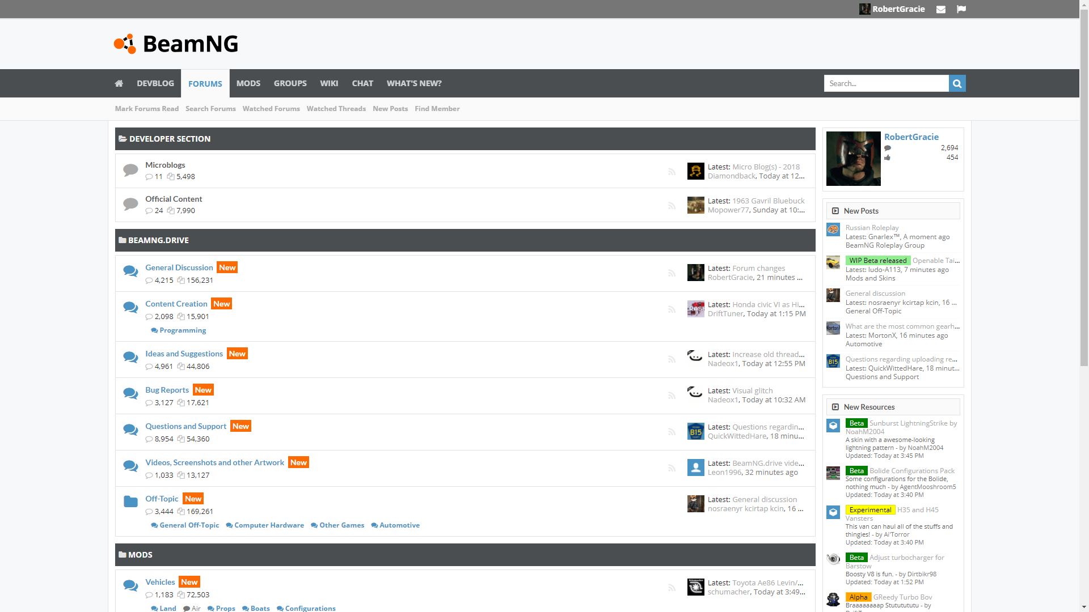Click the General Discussion forum bubble icon
This screenshot has width=1089, height=612.
click(x=130, y=271)
